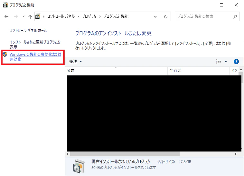This screenshot has height=176, width=244.
Task: Maximize the プログラムと機能 window
Action: [x=221, y=5]
